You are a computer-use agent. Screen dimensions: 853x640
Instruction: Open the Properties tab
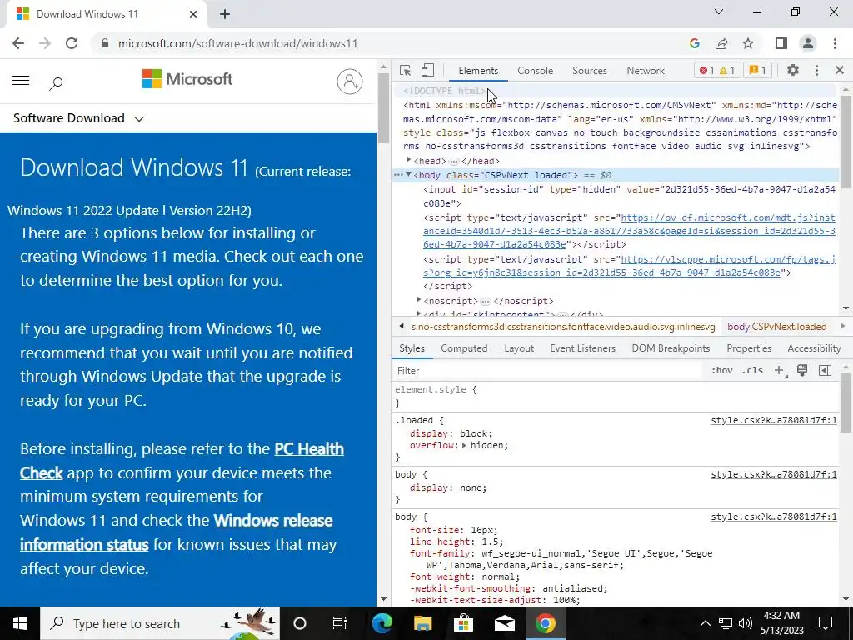[749, 348]
